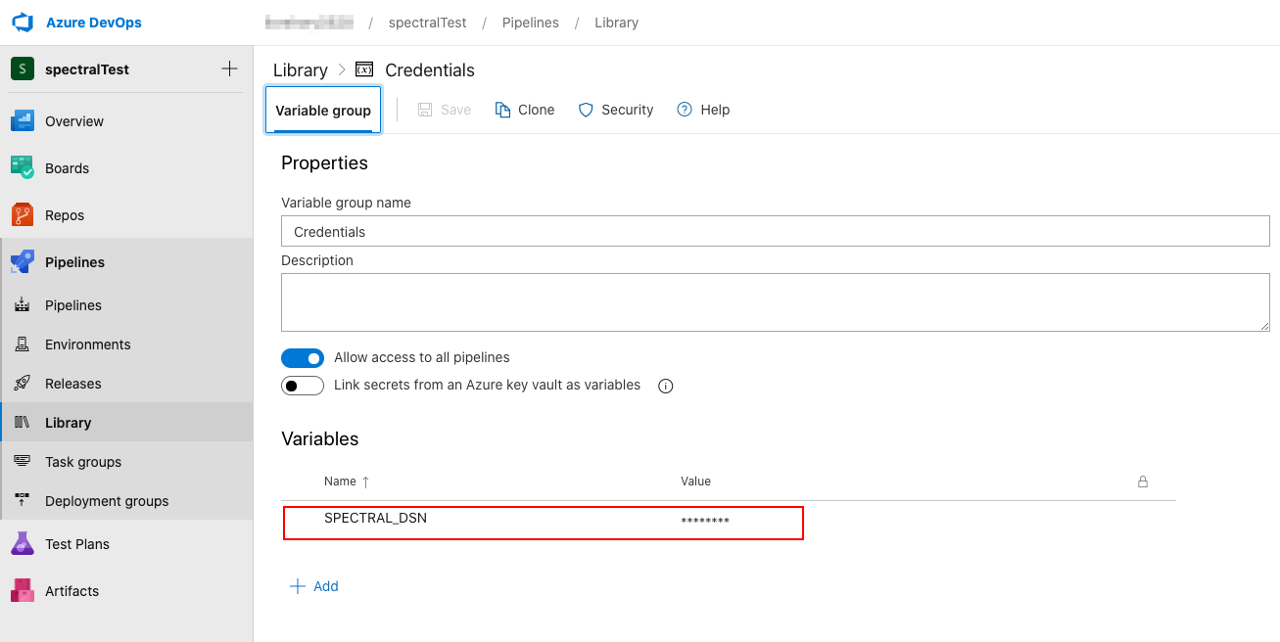Open the Security settings label
The image size is (1280, 642).
click(x=627, y=110)
